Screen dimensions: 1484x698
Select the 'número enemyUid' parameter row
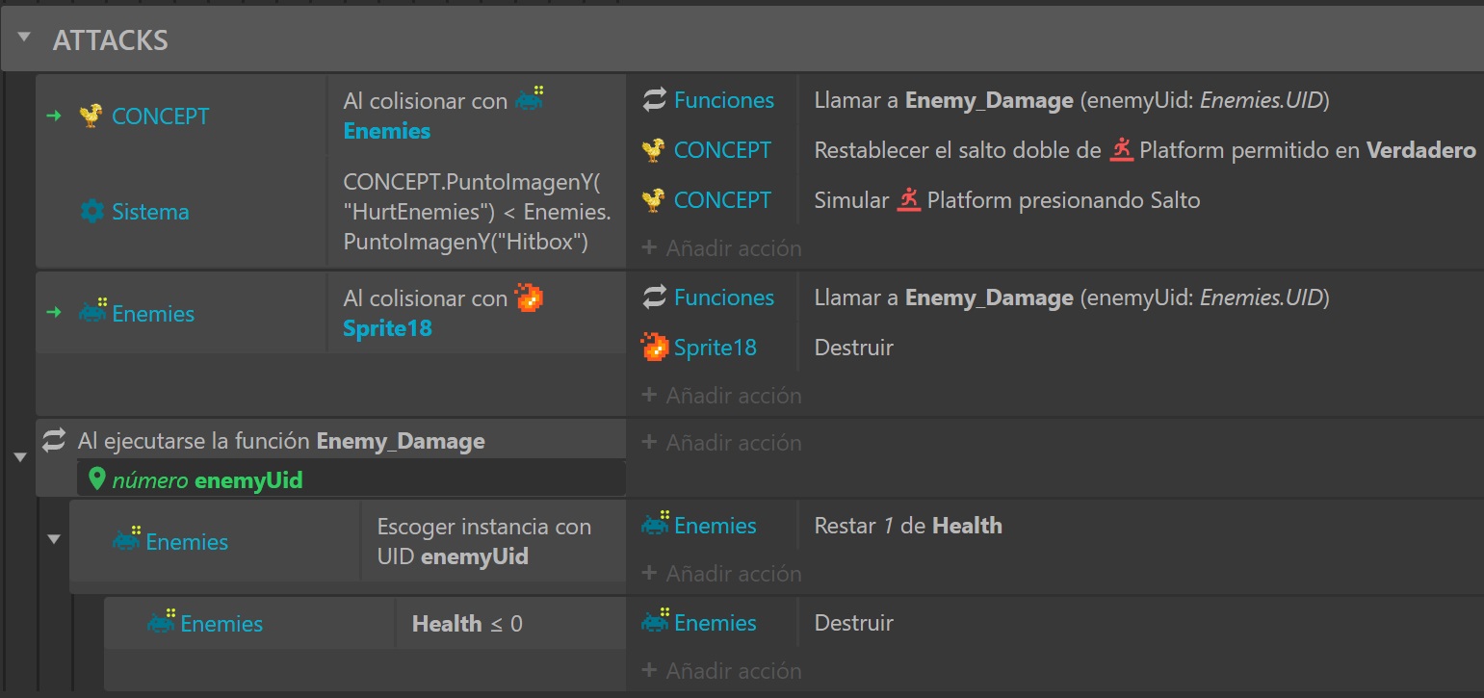coord(350,479)
